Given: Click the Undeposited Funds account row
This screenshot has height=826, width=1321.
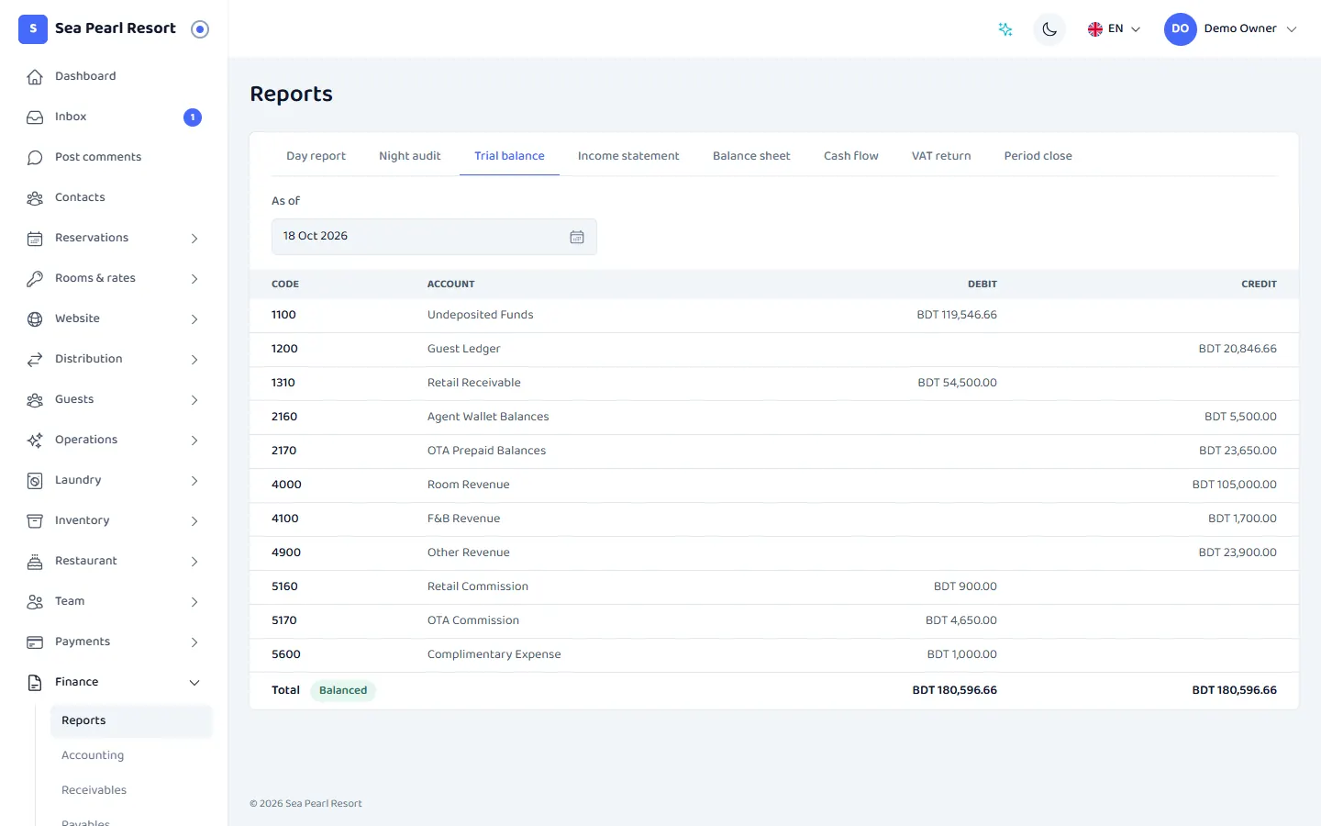Looking at the screenshot, I should [774, 315].
